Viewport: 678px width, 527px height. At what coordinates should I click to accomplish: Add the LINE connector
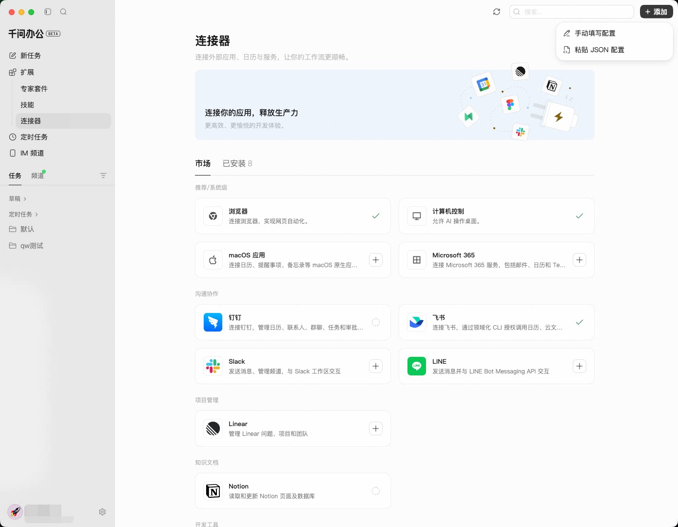pyautogui.click(x=580, y=366)
